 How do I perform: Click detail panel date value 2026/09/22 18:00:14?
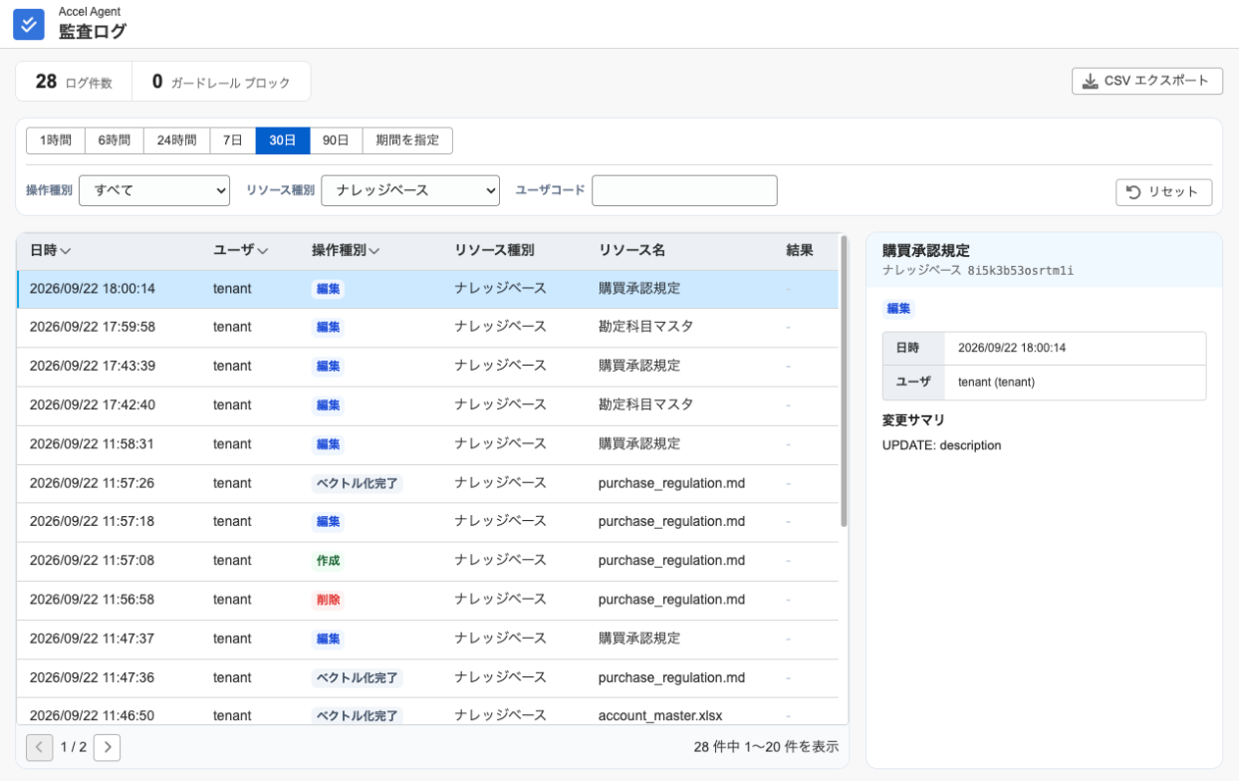(x=1012, y=348)
